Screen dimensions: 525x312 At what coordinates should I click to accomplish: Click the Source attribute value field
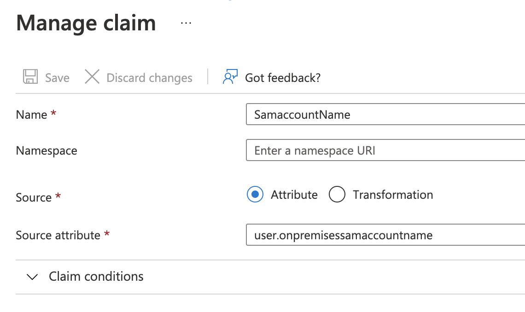368,235
